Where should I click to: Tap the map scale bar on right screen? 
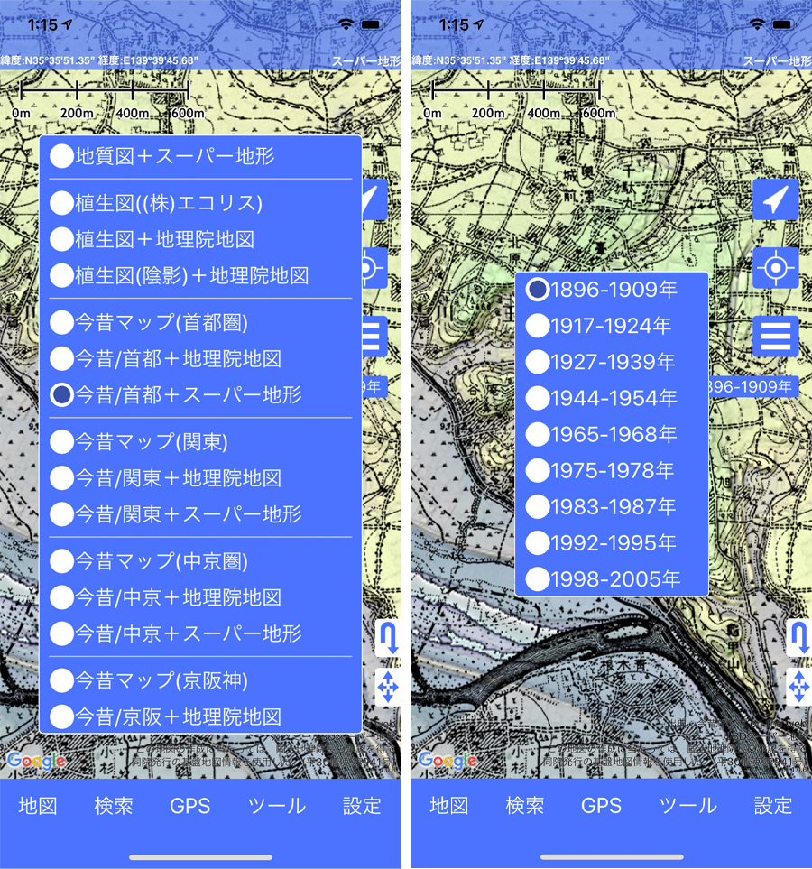click(x=516, y=91)
